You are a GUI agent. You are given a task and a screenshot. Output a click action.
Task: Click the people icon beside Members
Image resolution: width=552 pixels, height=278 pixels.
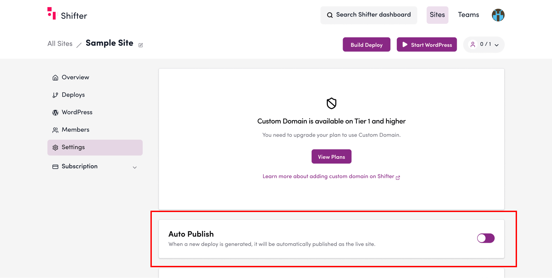(55, 130)
